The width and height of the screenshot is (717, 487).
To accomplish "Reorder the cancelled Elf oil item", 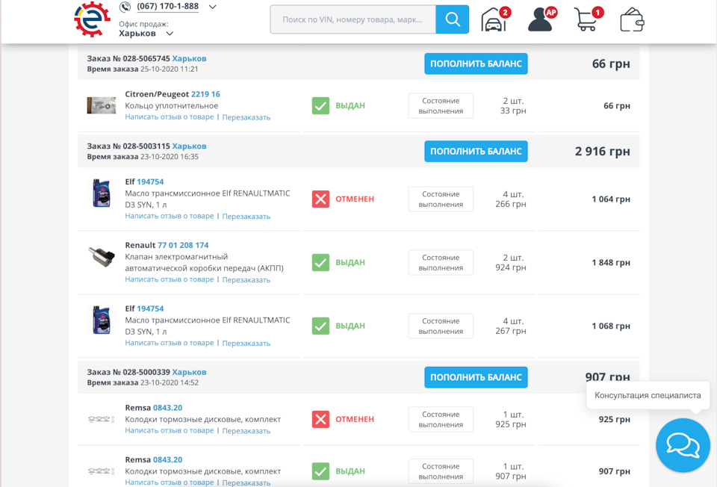I will pos(246,217).
